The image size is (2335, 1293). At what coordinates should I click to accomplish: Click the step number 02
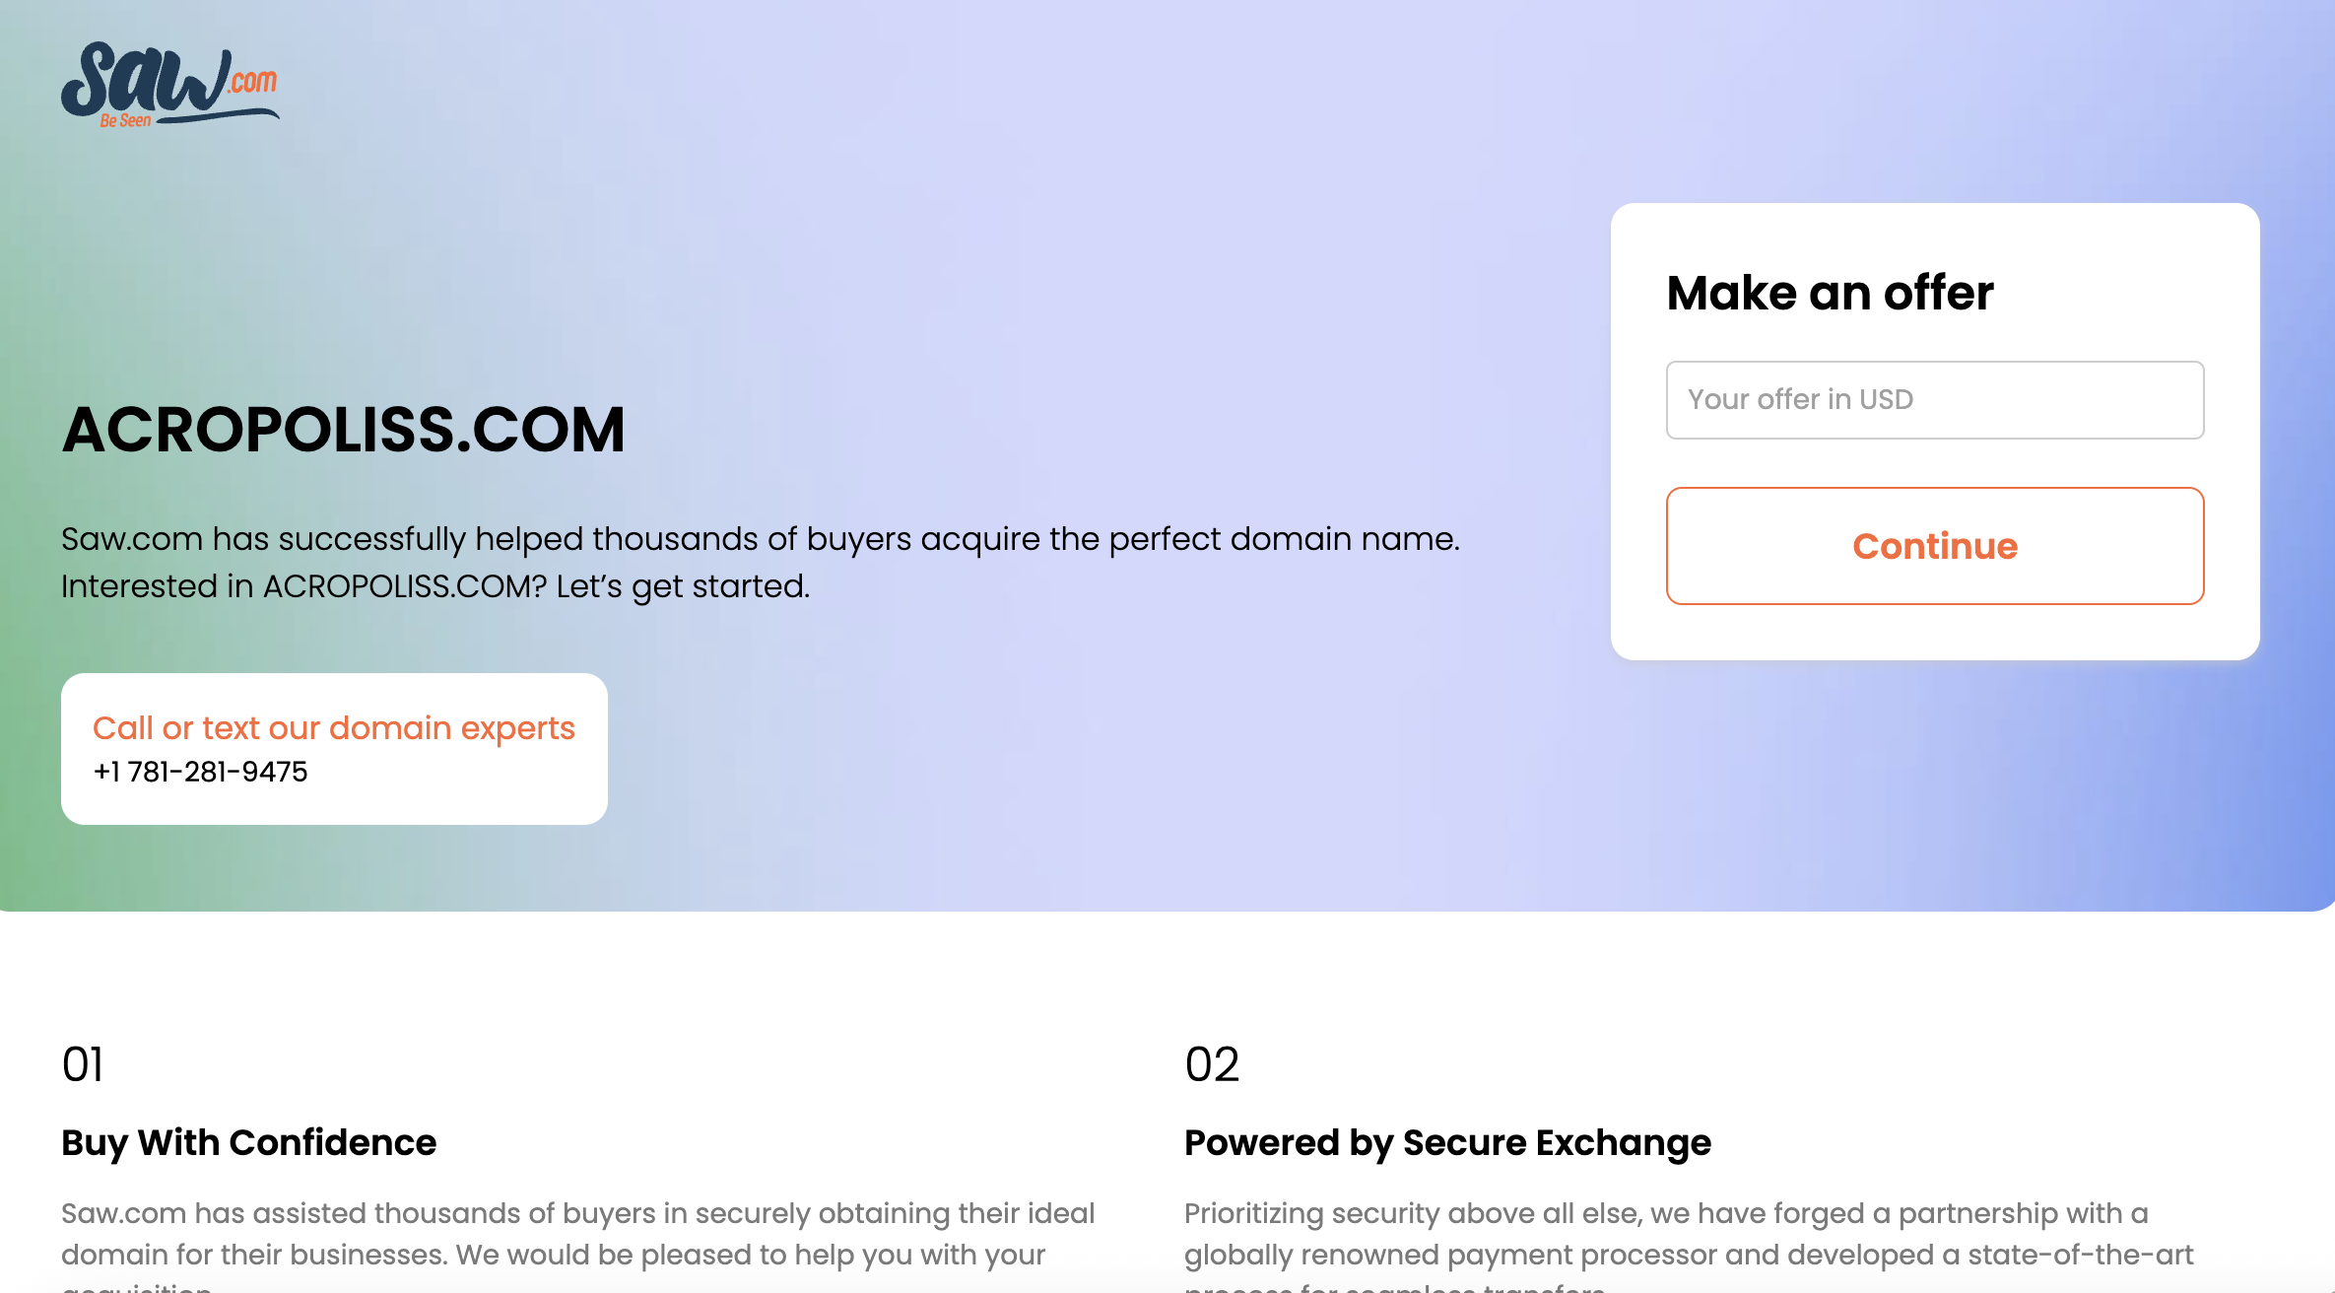[1212, 1065]
